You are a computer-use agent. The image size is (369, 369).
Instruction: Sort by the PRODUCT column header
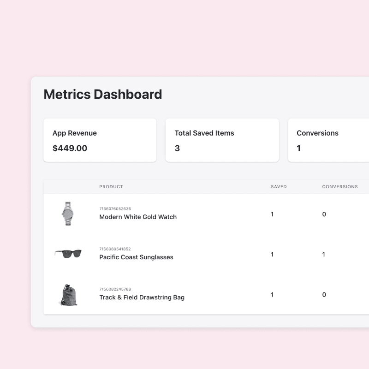click(111, 187)
